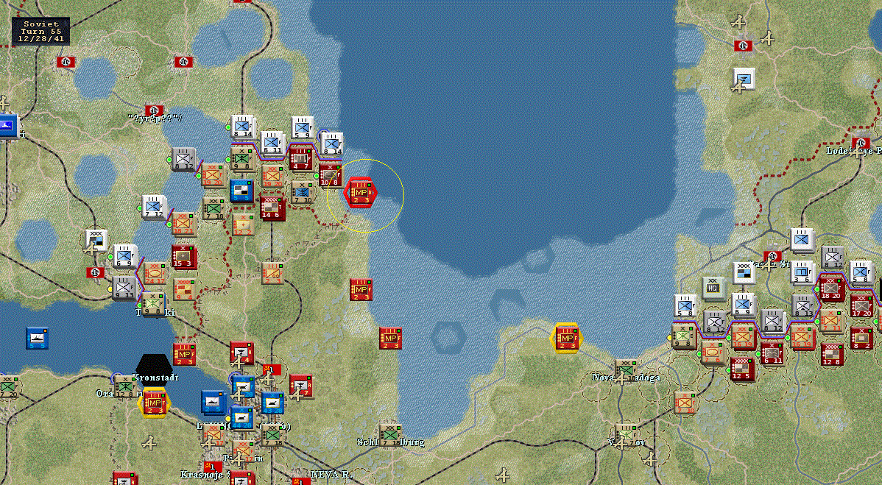
Task: Select the tan 7-10 brigade counter marked F
Action: click(x=684, y=403)
